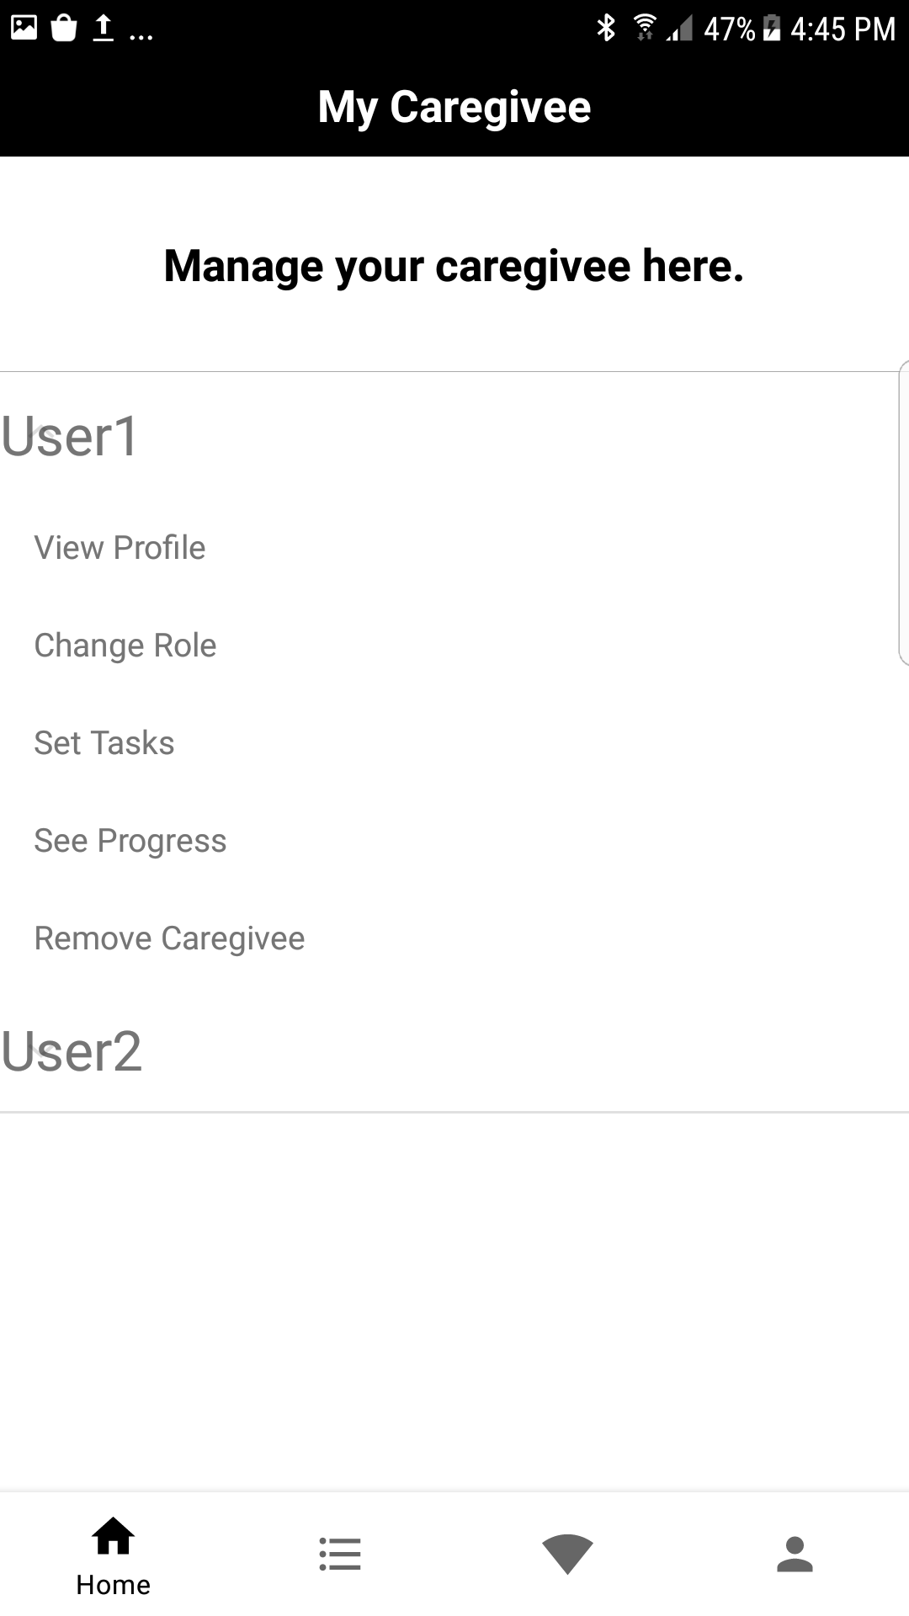Open See Progress for User1
Image resolution: width=909 pixels, height=1616 pixels.
[x=130, y=840]
